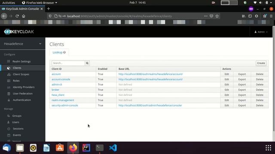Image resolution: width=275 pixels, height=154 pixels.
Task: Open Authentication in the sidebar
Action: pyautogui.click(x=22, y=100)
